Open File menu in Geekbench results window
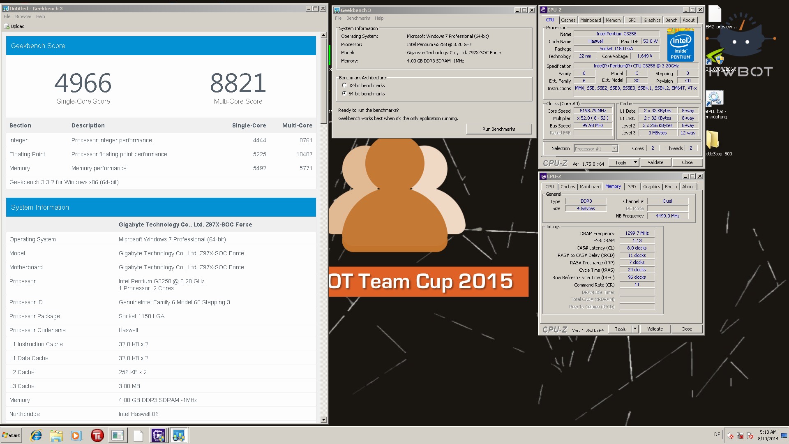The image size is (789, 444). [7, 16]
